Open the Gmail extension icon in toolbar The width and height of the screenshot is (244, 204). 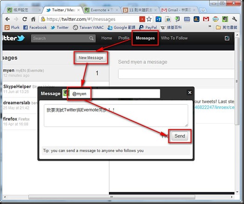206,19
